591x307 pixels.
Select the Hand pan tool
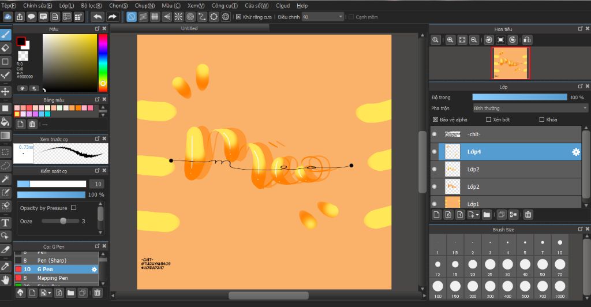coord(5,279)
